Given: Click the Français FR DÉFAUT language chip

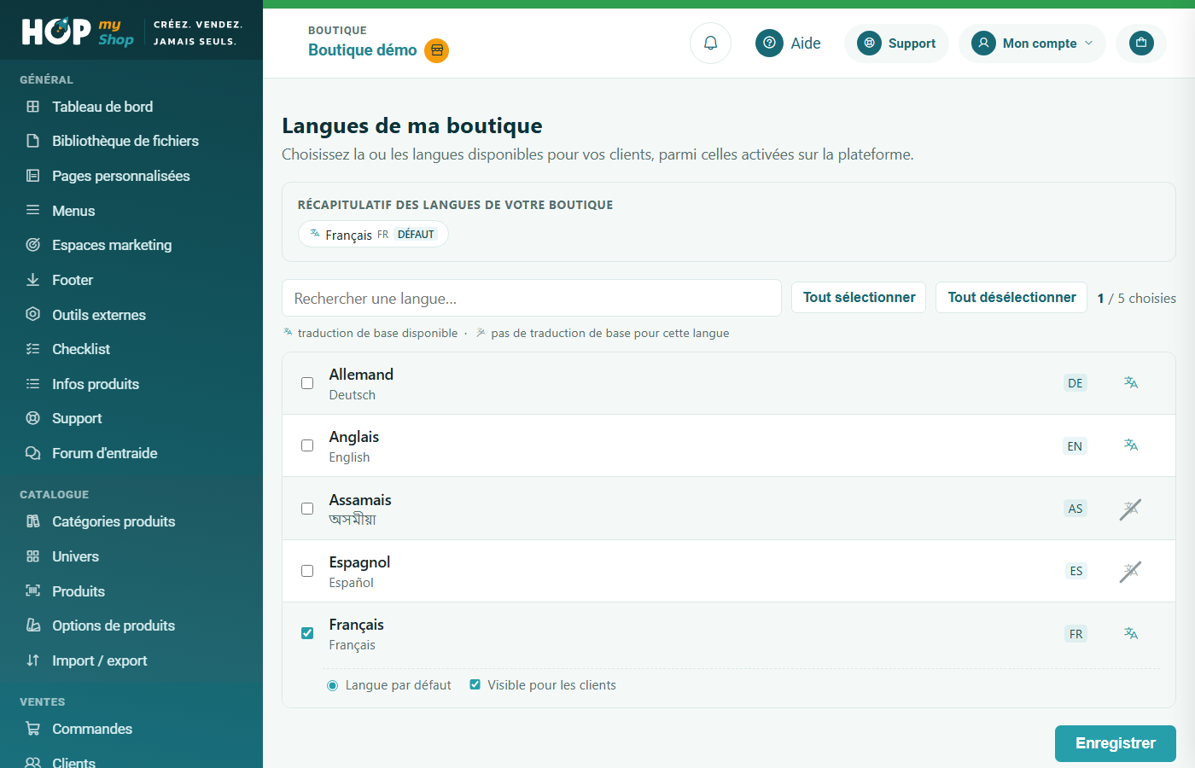Looking at the screenshot, I should tap(373, 234).
